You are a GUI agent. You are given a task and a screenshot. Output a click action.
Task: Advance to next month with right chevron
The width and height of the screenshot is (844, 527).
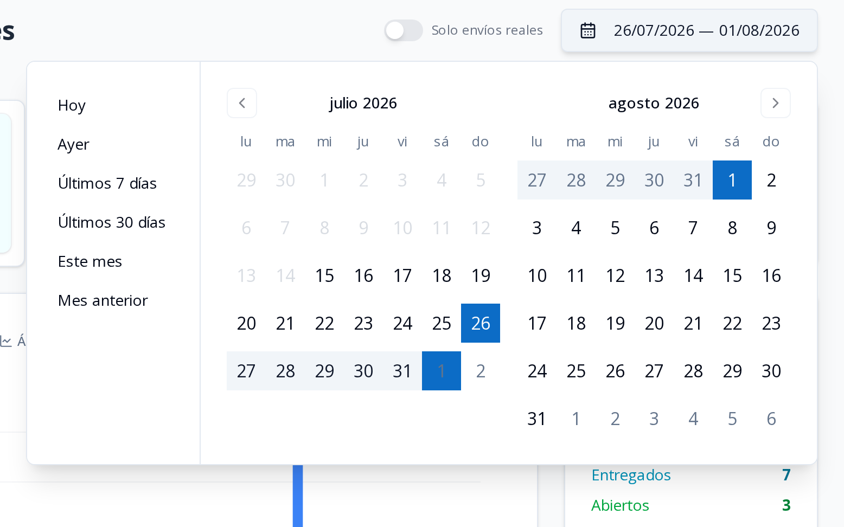coord(776,103)
